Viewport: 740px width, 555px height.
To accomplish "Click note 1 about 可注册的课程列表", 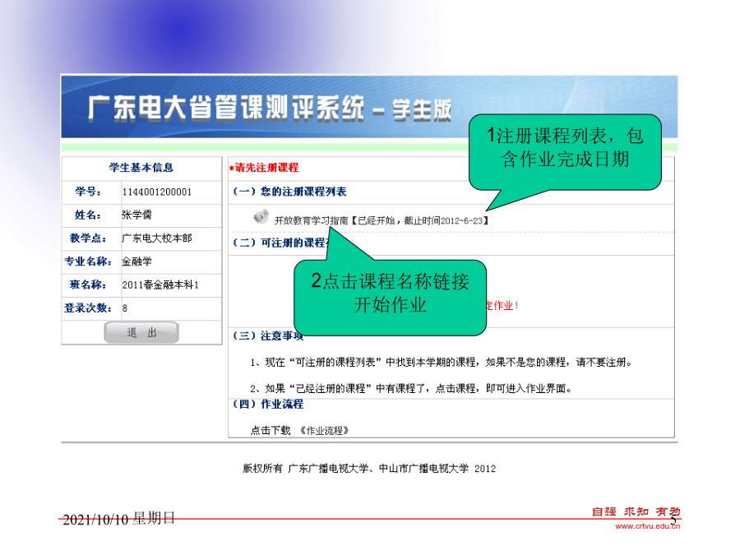I will click(x=442, y=363).
